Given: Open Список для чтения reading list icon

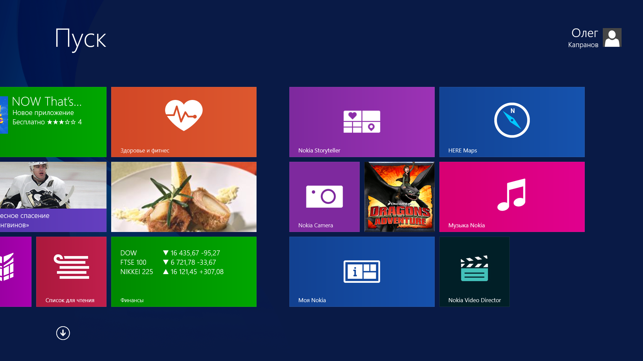Looking at the screenshot, I should coord(71,266).
